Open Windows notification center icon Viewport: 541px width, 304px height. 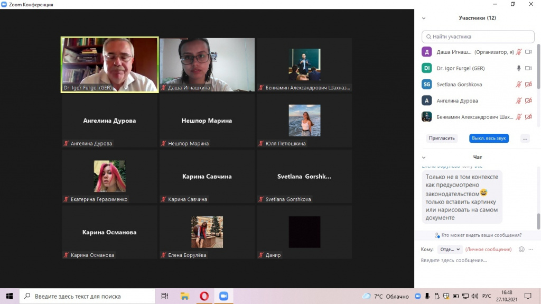(528, 296)
